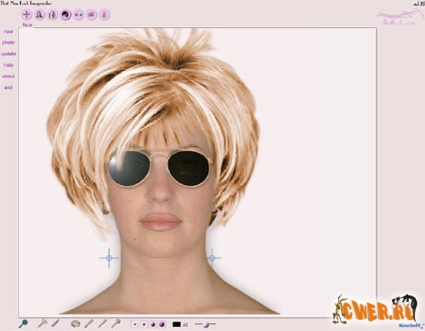The width and height of the screenshot is (425, 331).
Task: Click the pink logo in the top right
Action: click(399, 17)
